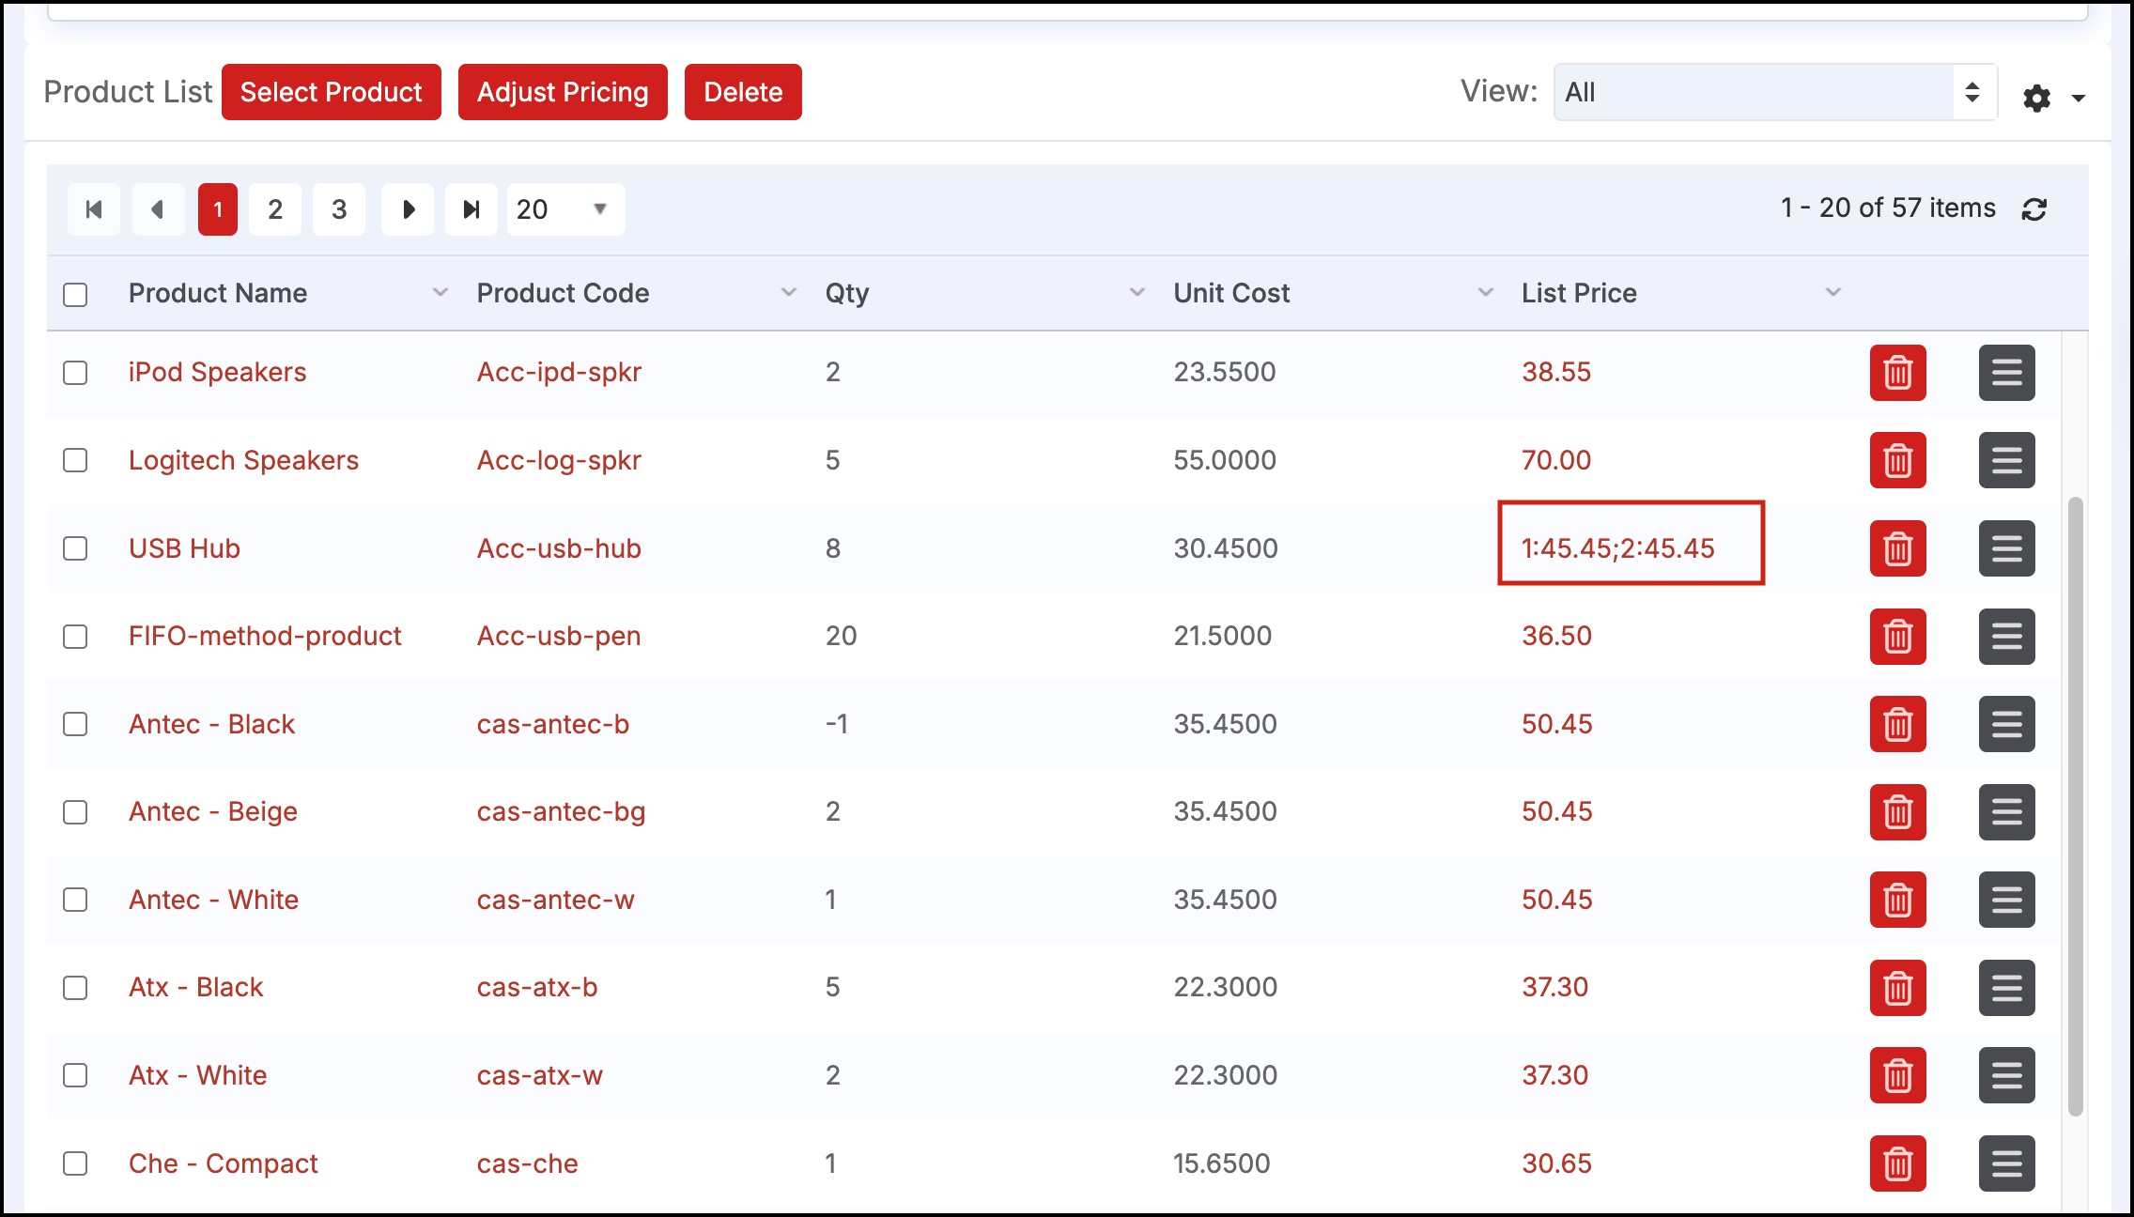Image resolution: width=2134 pixels, height=1217 pixels.
Task: Jump to the last page
Action: pos(472,209)
